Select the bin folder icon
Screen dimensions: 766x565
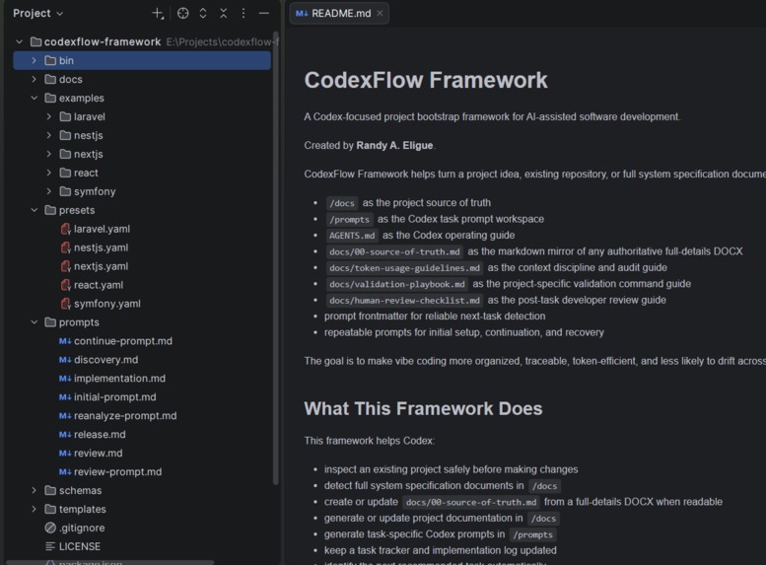pos(50,60)
